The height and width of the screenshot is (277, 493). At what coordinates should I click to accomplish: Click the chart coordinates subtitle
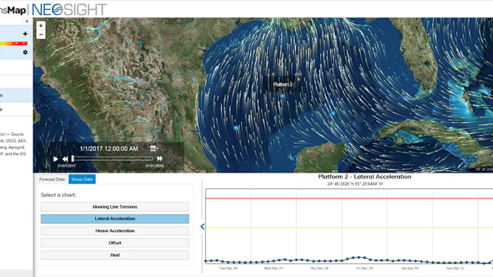pos(355,184)
